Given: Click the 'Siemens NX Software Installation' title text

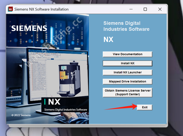Looking at the screenshot, I should coord(41,9).
